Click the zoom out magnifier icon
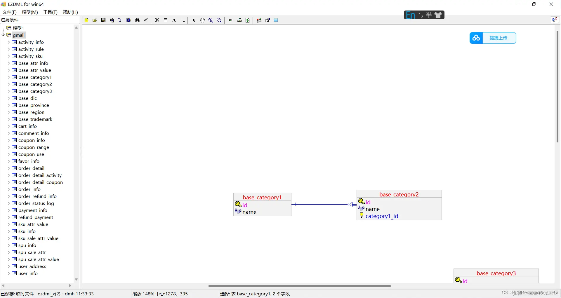The image size is (561, 298). [219, 20]
